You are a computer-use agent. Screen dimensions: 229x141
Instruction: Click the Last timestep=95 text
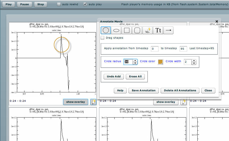202,48
